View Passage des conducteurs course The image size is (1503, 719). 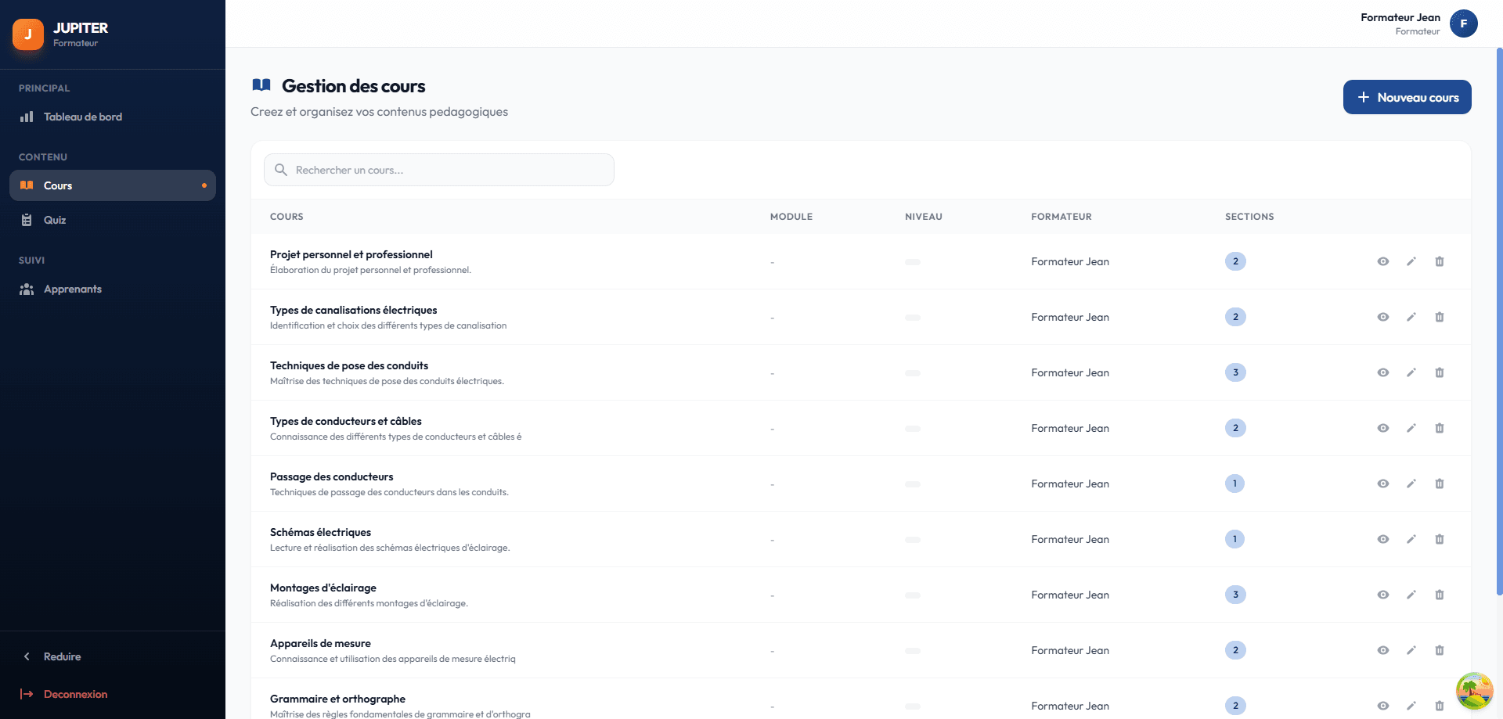click(1383, 484)
